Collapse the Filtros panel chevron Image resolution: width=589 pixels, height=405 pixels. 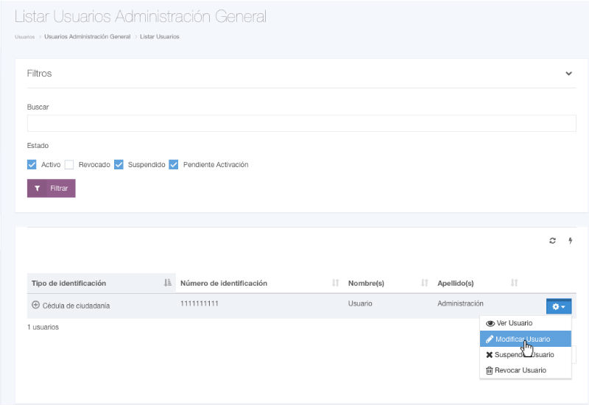click(568, 74)
